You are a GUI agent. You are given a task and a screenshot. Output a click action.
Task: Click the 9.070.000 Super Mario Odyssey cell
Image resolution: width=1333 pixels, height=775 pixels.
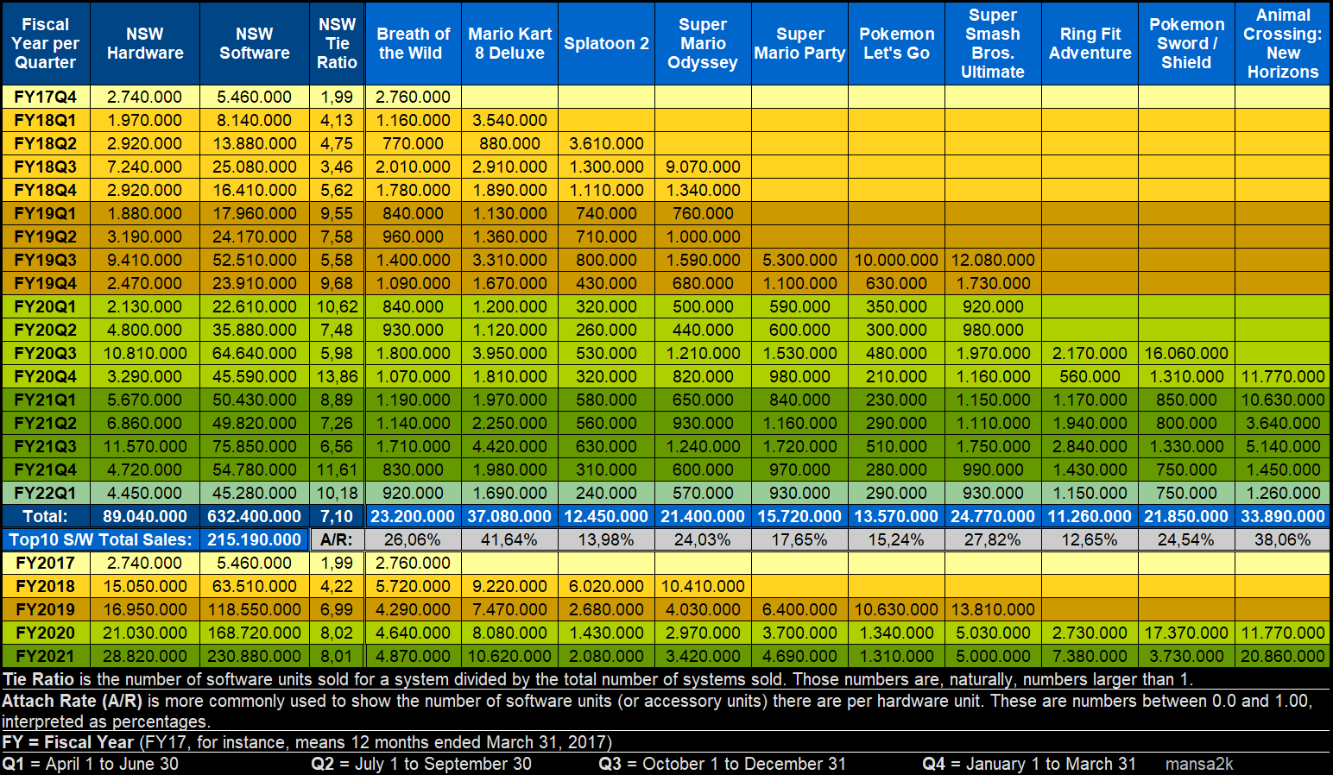704,167
